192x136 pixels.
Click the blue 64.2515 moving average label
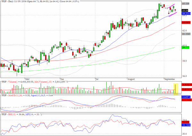(186, 13)
